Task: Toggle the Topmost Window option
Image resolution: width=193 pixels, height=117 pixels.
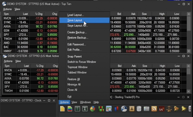Action: (x=84, y=67)
